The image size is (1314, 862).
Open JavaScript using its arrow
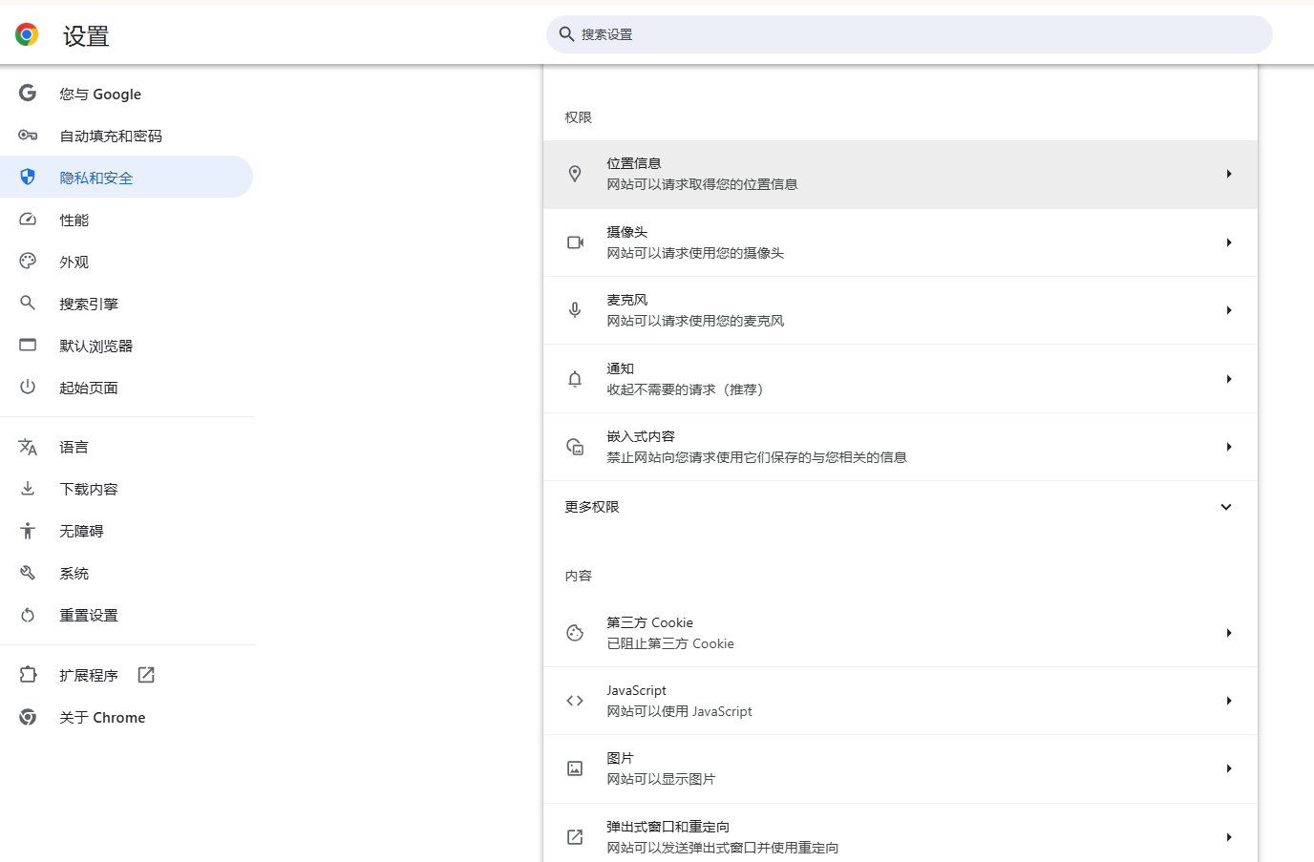point(1229,701)
